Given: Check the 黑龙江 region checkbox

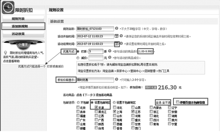Looking at the screenshot, I should tap(96, 111).
